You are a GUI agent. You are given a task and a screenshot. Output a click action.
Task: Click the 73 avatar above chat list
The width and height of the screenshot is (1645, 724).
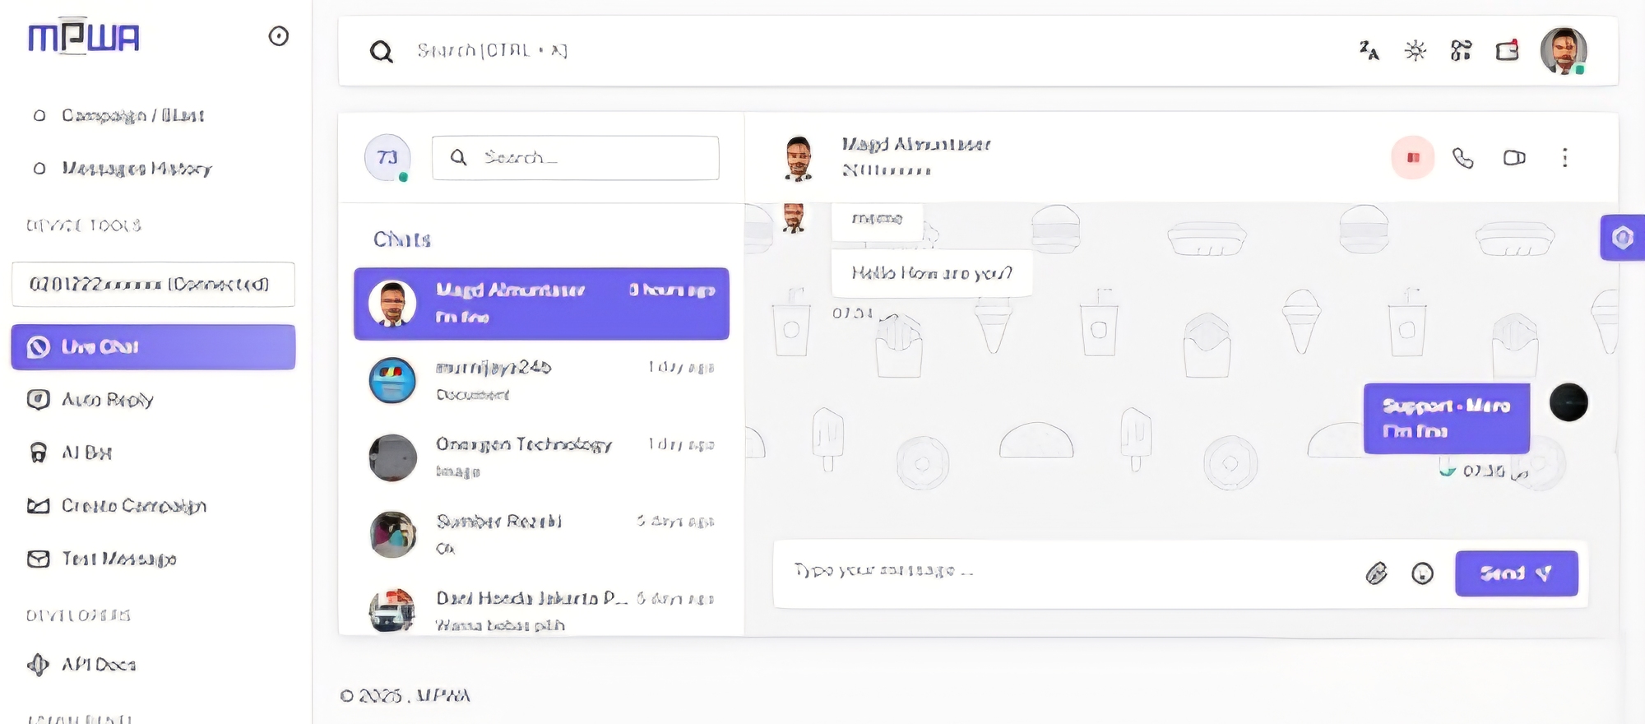coord(387,158)
